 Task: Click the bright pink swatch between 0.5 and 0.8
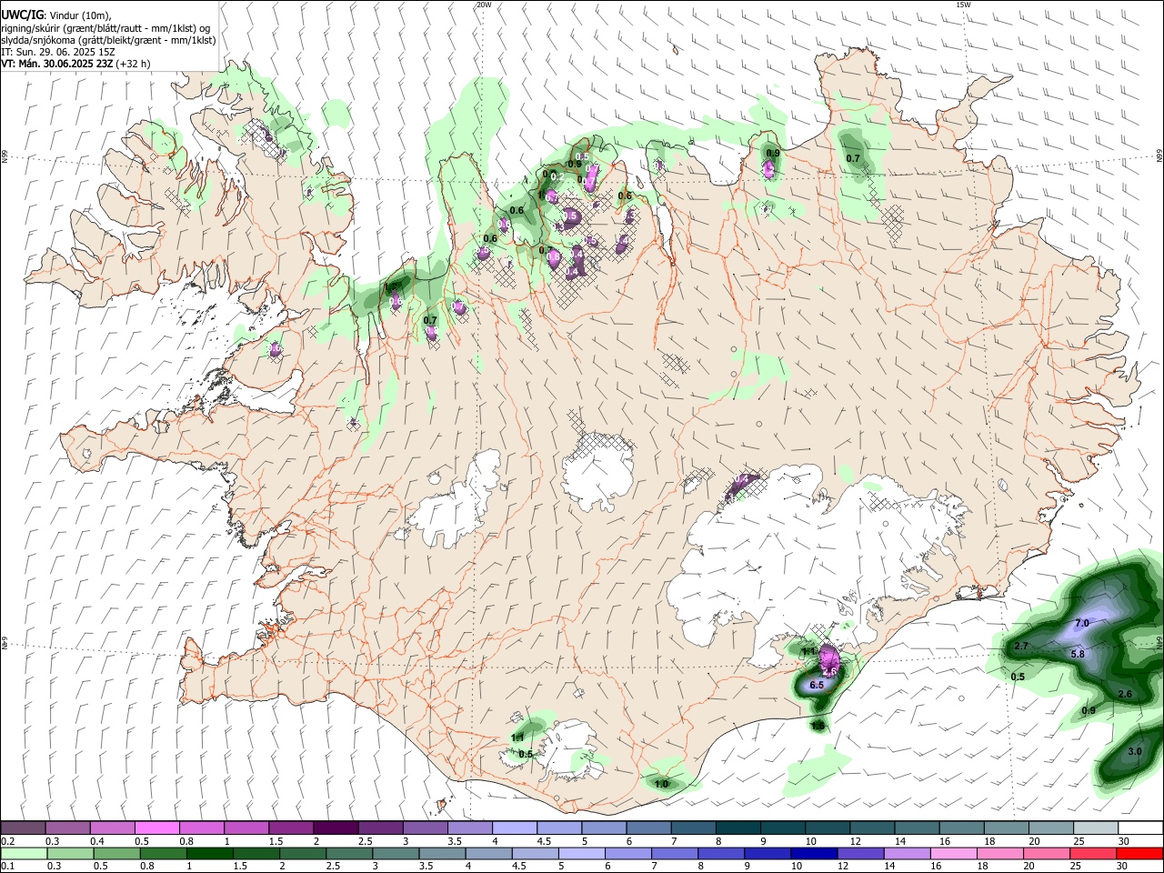click(156, 828)
